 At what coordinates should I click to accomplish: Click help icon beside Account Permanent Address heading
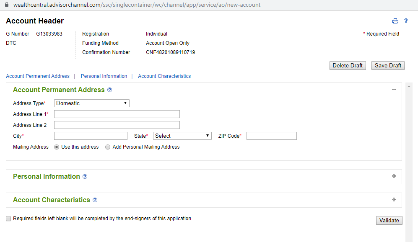110,90
